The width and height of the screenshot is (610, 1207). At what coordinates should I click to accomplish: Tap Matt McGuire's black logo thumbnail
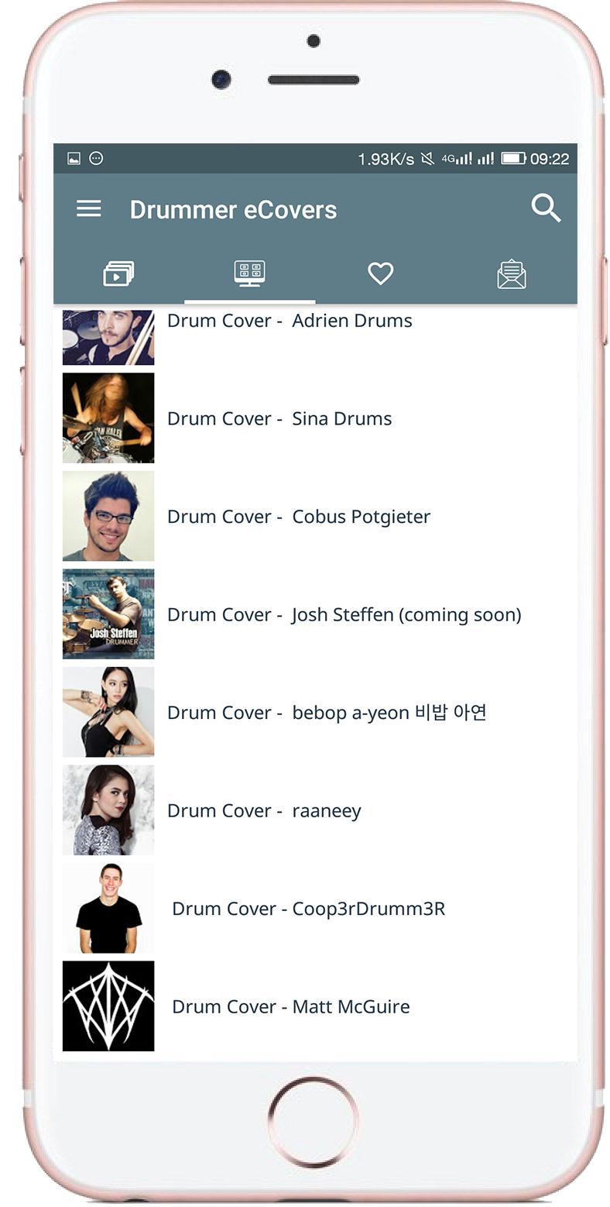[x=108, y=1006]
